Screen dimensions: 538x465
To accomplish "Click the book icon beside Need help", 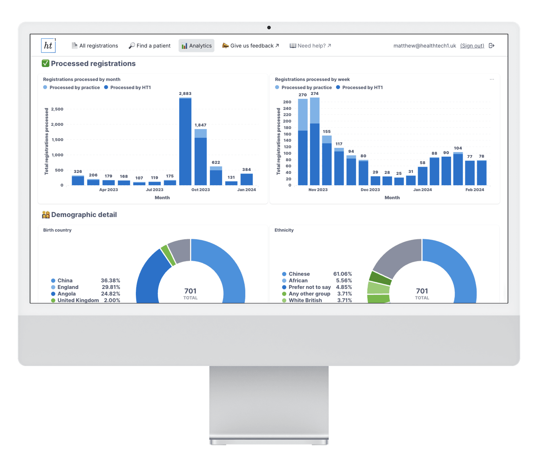I will [293, 46].
